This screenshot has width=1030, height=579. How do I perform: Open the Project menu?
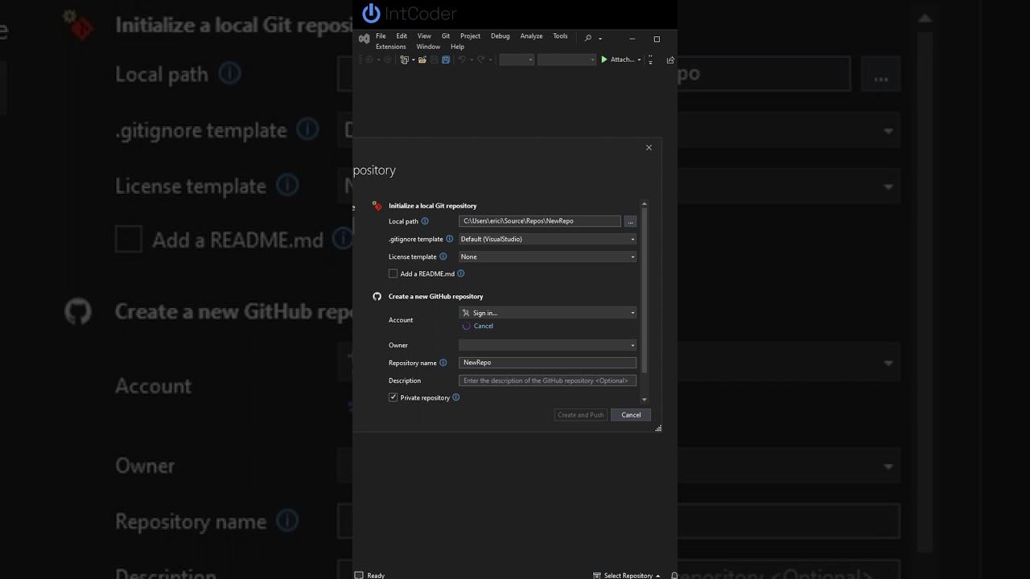pyautogui.click(x=471, y=36)
